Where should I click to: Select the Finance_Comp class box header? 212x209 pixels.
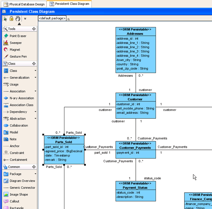click(198, 197)
